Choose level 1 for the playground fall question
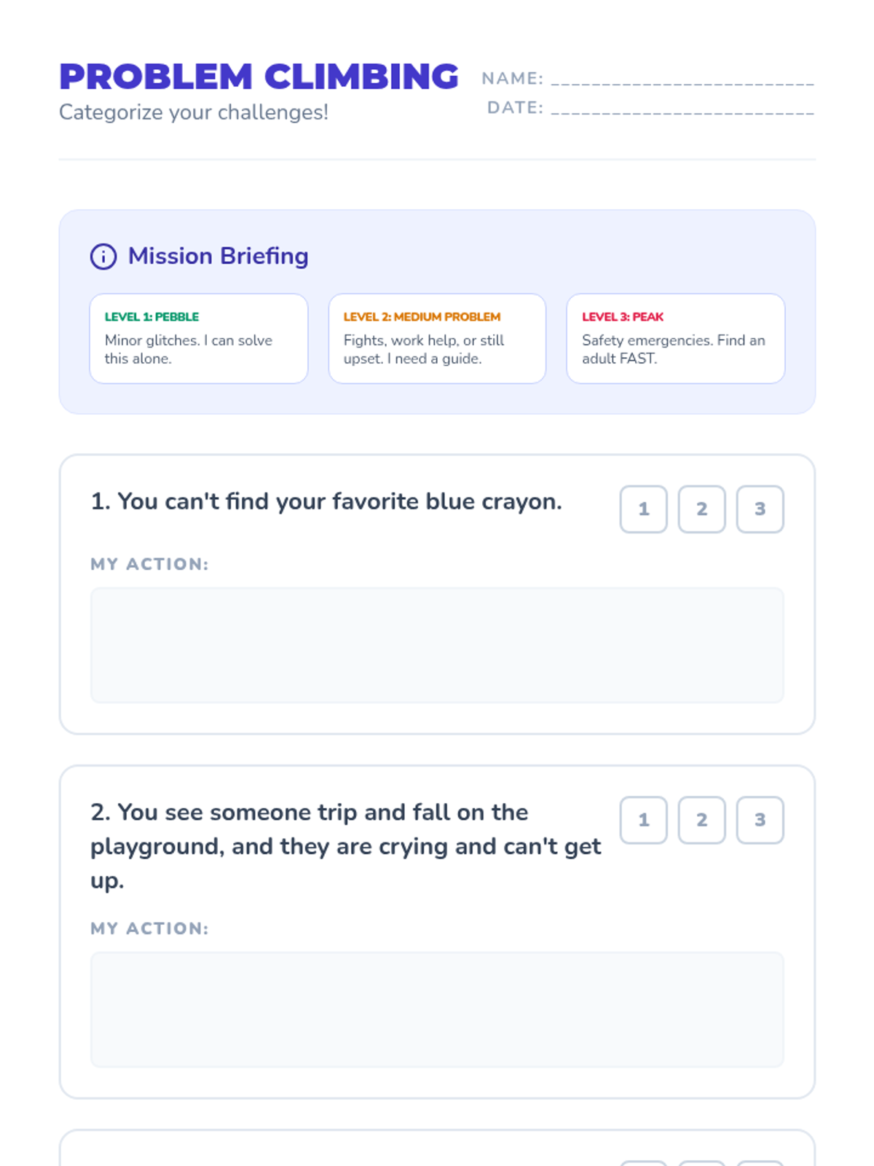This screenshot has width=874, height=1166. pos(644,820)
